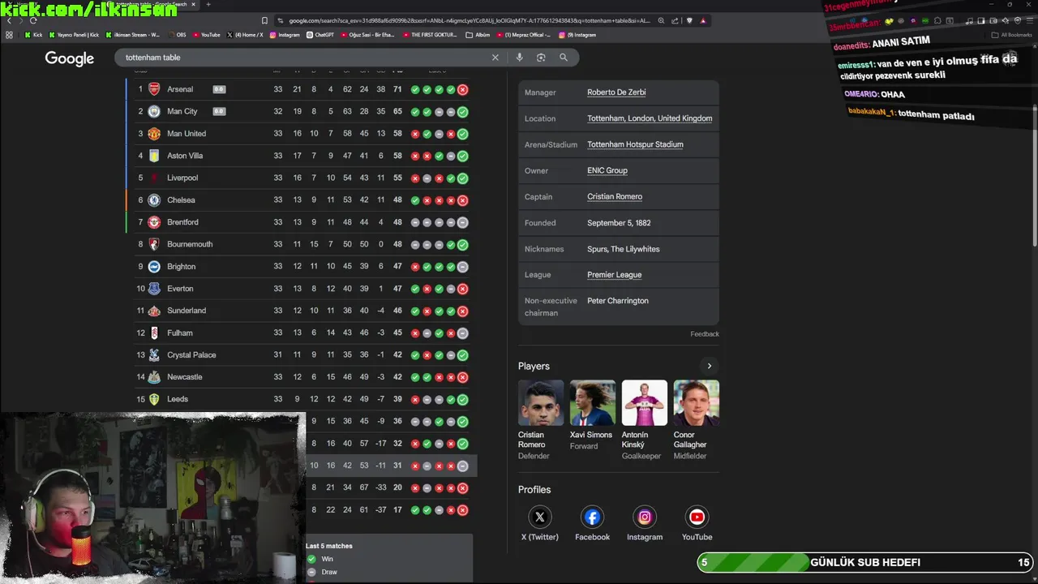
Task: Open the Yayıncı Paneli | Kick bookmark
Action: [x=74, y=35]
